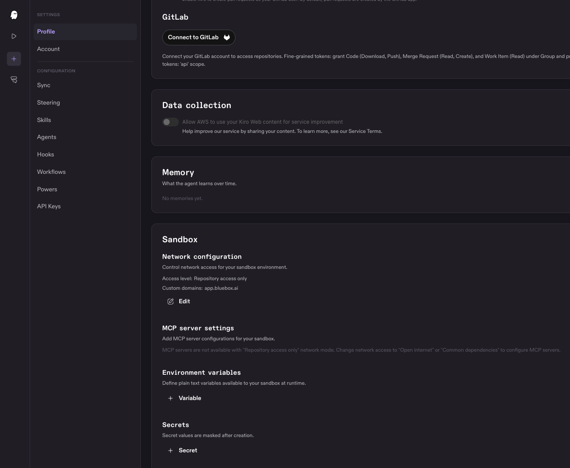Click the Service Terms link text
The width and height of the screenshot is (570, 468).
pyautogui.click(x=365, y=132)
